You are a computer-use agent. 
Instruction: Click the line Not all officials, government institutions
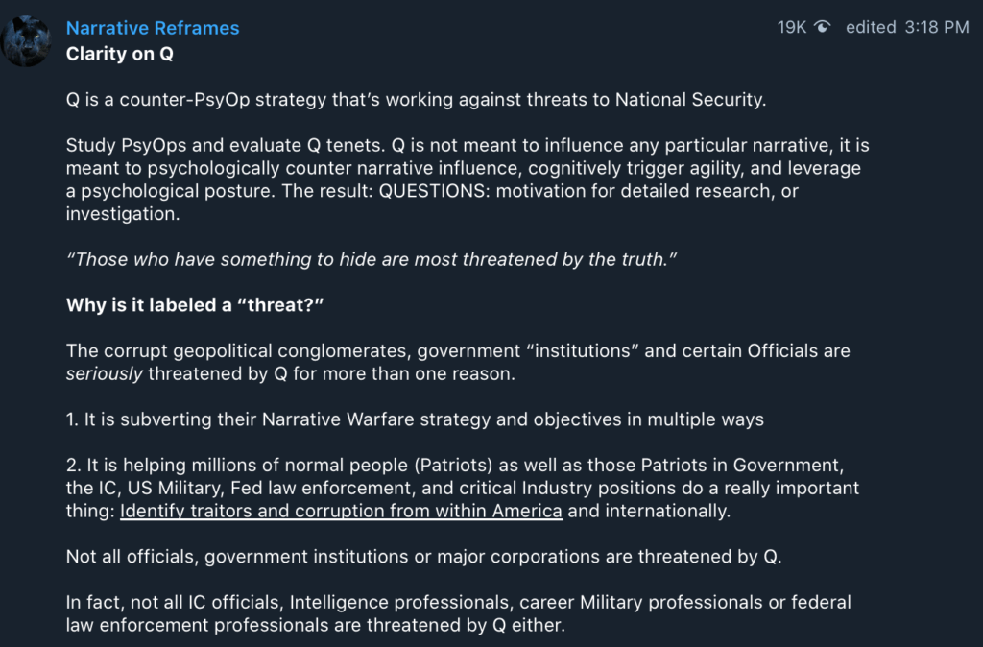[x=423, y=557]
